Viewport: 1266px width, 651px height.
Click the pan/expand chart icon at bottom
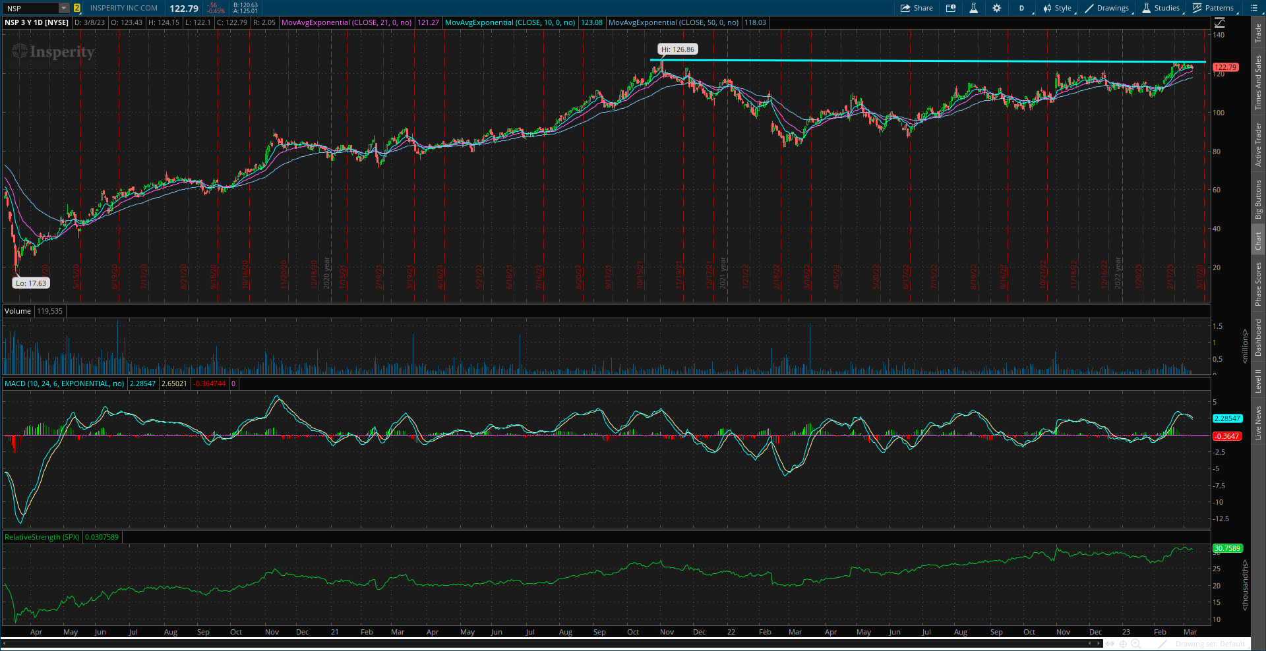click(x=1110, y=644)
